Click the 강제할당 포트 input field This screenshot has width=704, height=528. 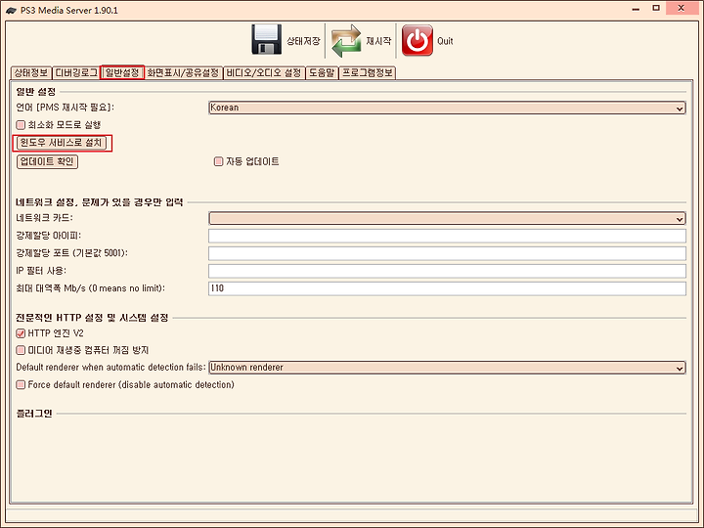[447, 253]
